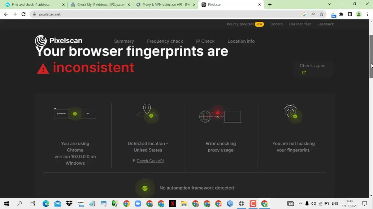The height and width of the screenshot is (209, 373).
Task: Open the Chrome Extensions puzzle icon
Action: 341,14
